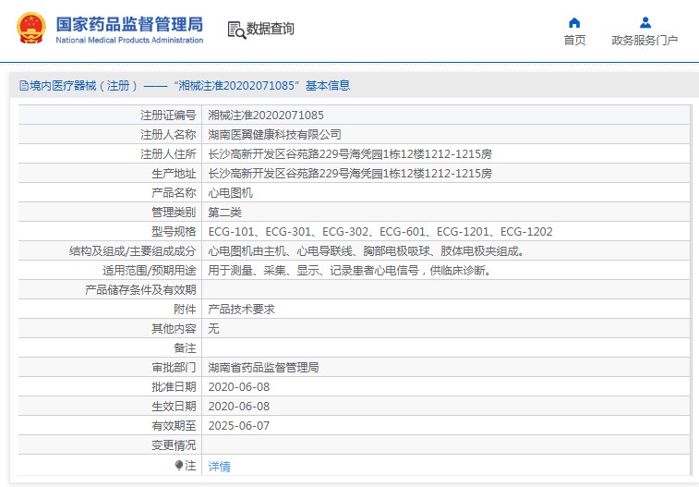This screenshot has width=699, height=487.
Task: Open the 政务服务门户 menu label
Action: 645,40
